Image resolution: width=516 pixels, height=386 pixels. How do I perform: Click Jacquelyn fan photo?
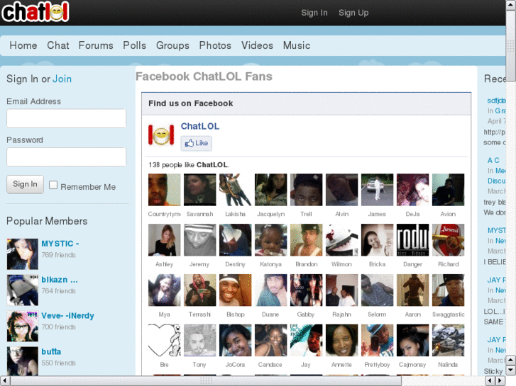(x=271, y=190)
